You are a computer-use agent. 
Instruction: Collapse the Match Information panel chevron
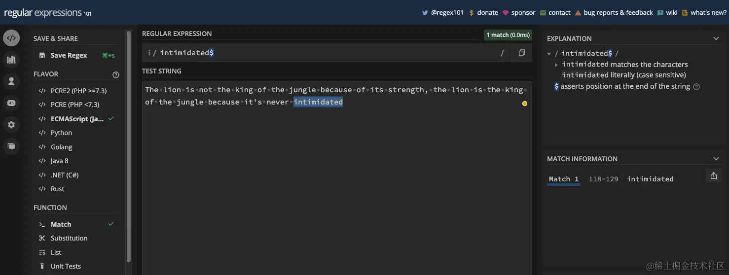716,159
